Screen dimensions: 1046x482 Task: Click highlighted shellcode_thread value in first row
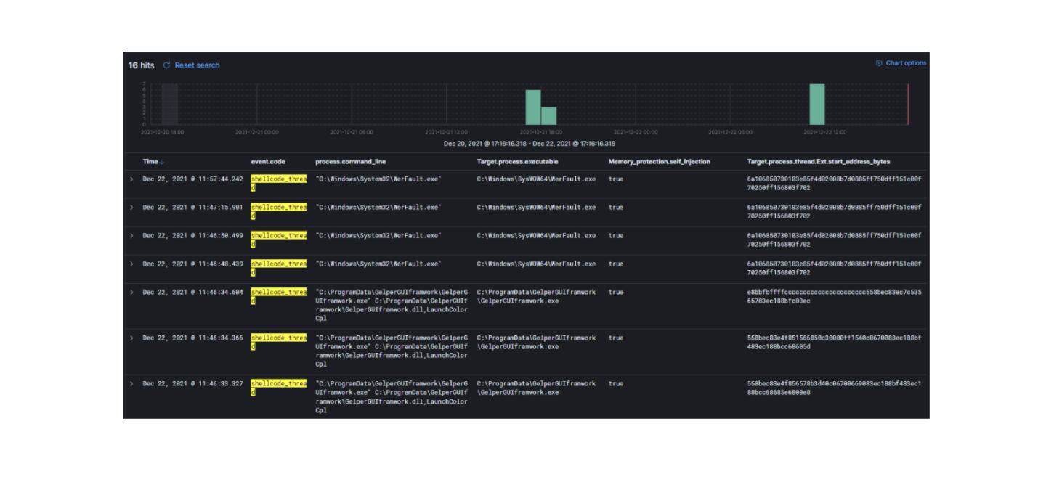278,182
